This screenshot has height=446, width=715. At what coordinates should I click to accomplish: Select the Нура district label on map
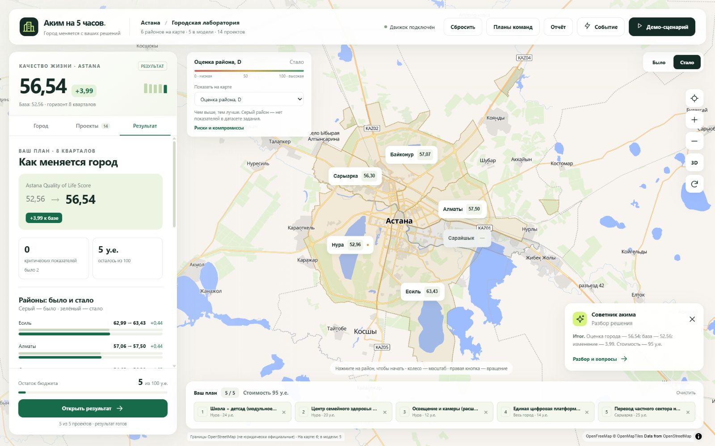350,245
